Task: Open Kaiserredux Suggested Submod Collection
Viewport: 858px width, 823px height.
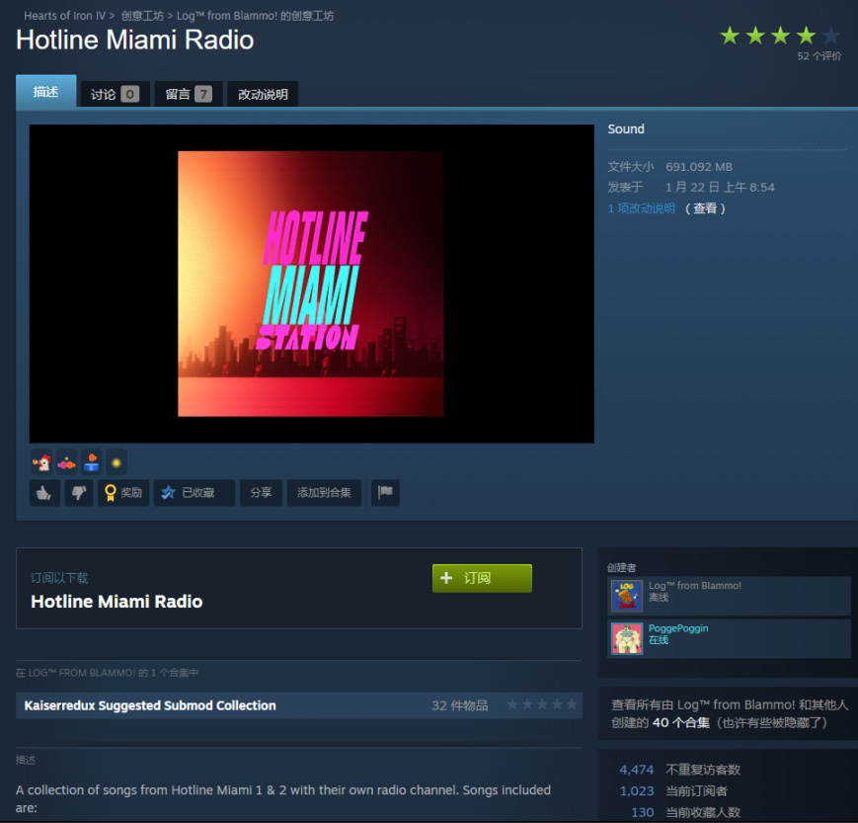Action: (150, 705)
